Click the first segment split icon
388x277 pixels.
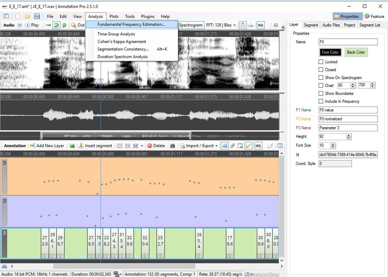point(120,146)
